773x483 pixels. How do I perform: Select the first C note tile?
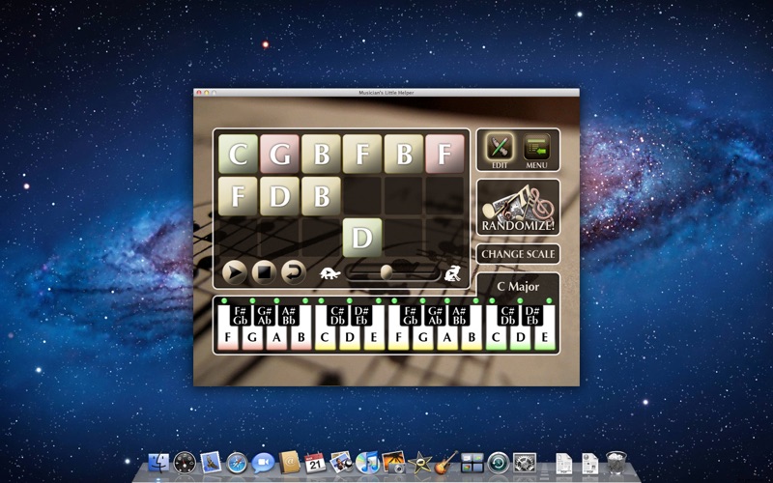coord(238,154)
